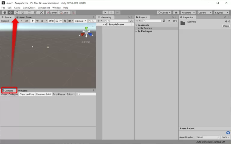Click the Scene orientation gizmo
Image resolution: width=231 pixels, height=144 pixels.
86,32
